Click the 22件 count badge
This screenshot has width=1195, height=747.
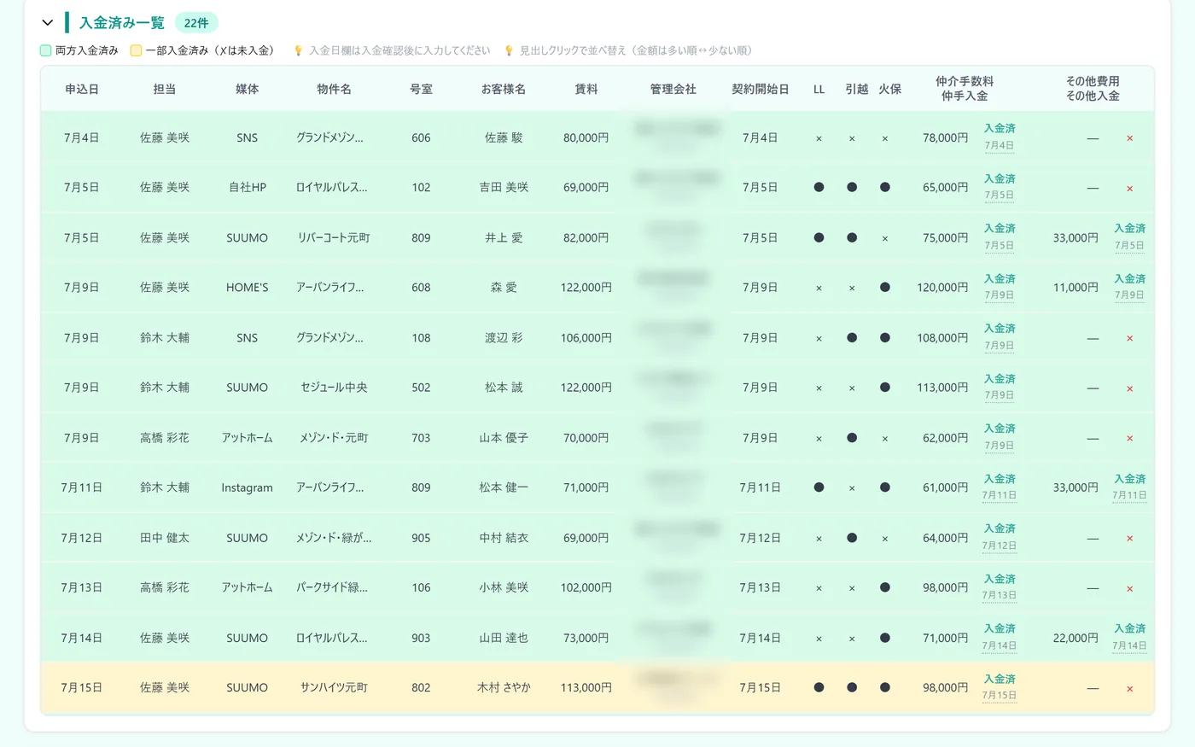pos(196,23)
